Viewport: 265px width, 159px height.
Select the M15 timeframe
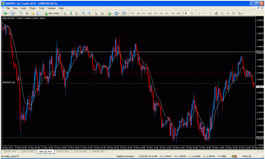[x=144, y=13]
